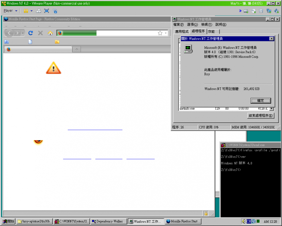This screenshot has width=282, height=226.
Task: Click the Firefox back arrow button
Action: (9, 33)
